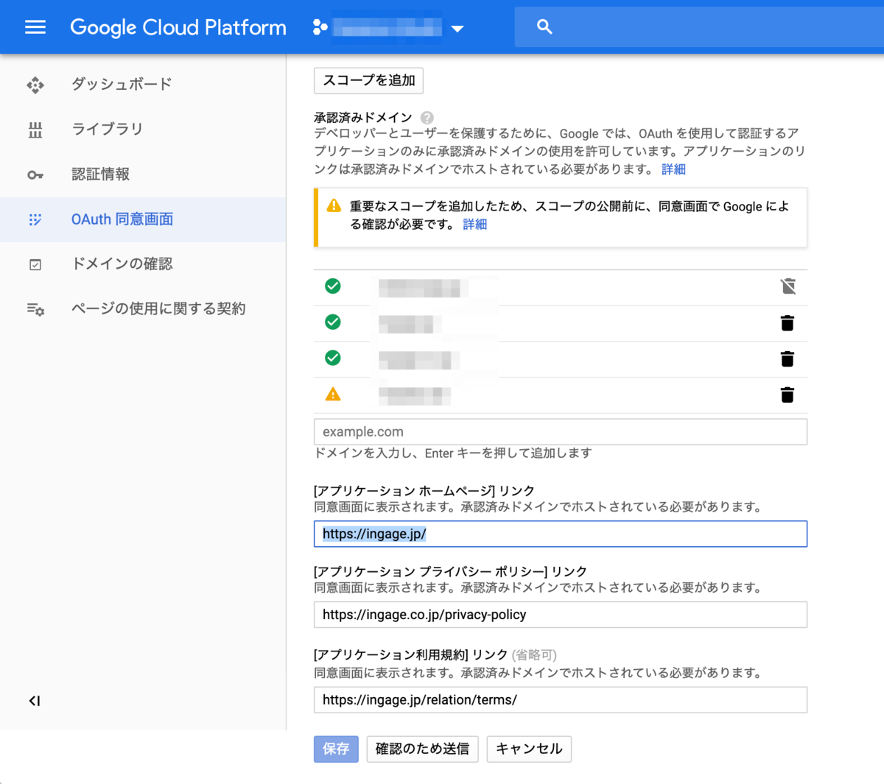Click the privacy-policy link field
Viewport: 884px width, 784px height.
pos(561,615)
